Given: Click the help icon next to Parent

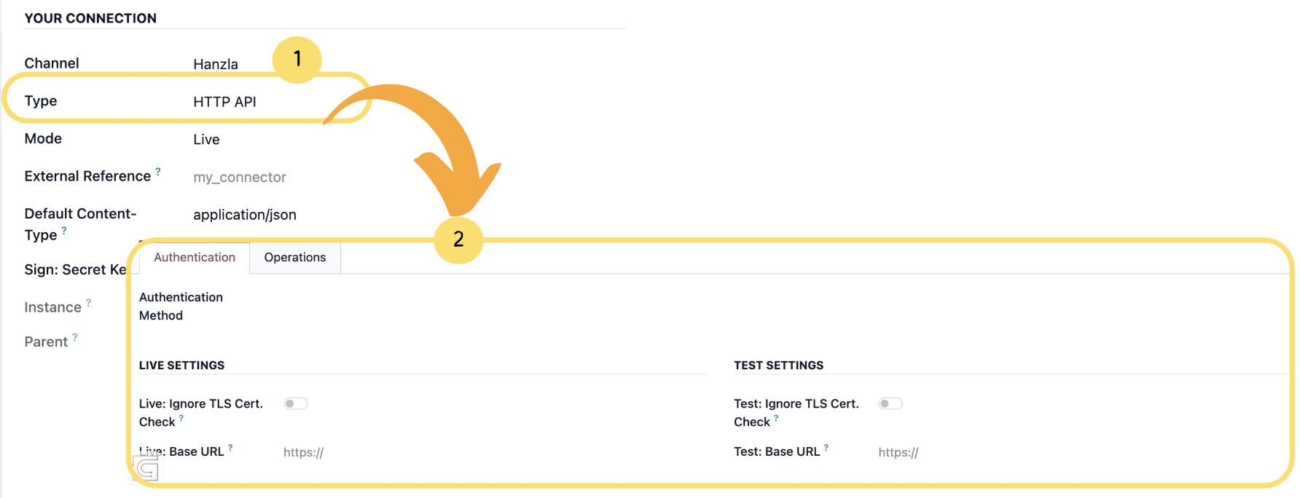Looking at the screenshot, I should point(75,337).
